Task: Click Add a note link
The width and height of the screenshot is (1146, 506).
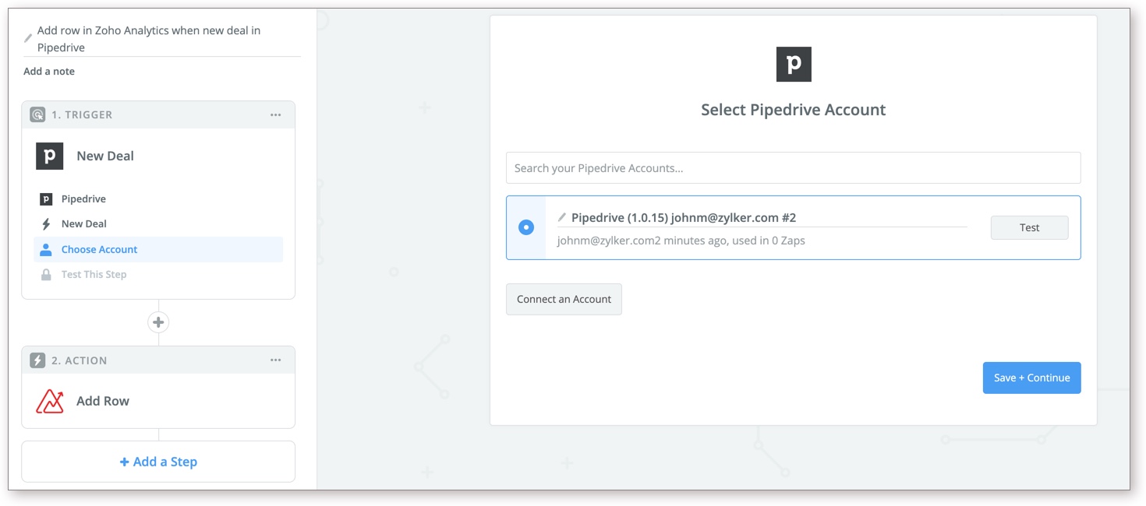Action: [x=49, y=72]
